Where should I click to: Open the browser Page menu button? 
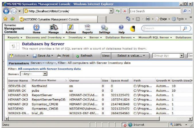pyautogui.click(x=162, y=19)
